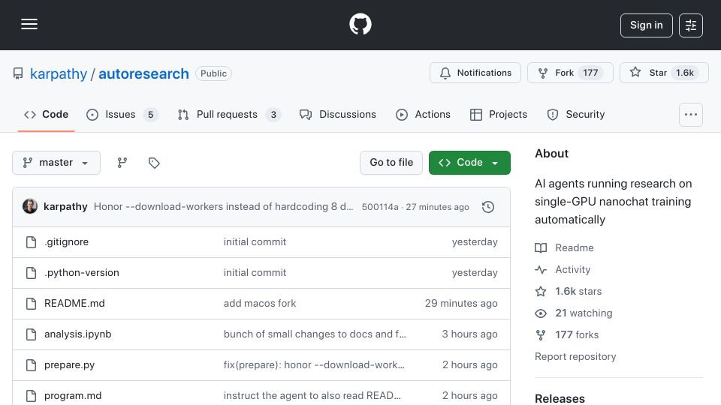721x405 pixels.
Task: Open the appearance settings icon beside Sign in
Action: pos(691,25)
